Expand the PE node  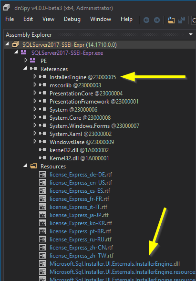coord(26,61)
